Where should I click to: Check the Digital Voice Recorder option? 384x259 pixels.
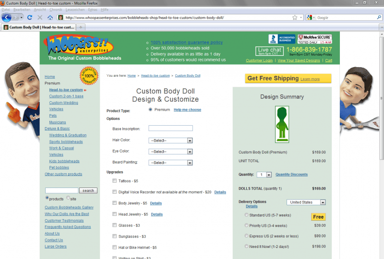114,192
